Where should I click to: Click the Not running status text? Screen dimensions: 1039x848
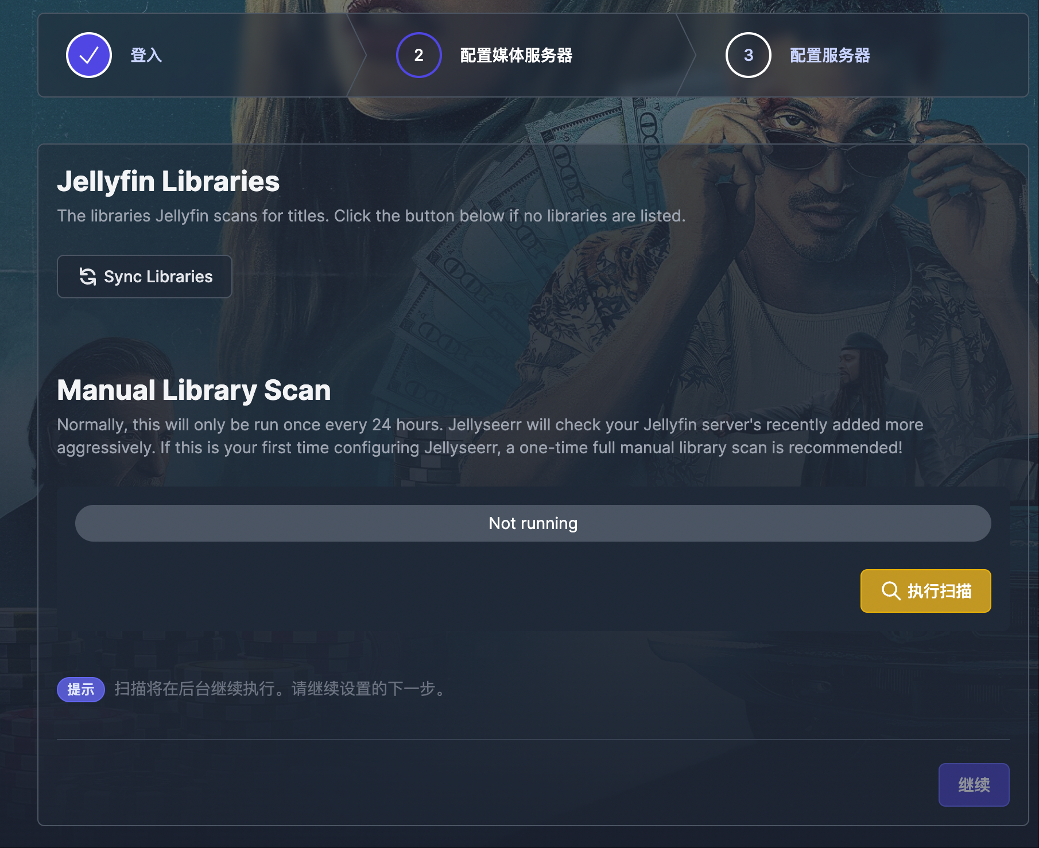pyautogui.click(x=533, y=523)
